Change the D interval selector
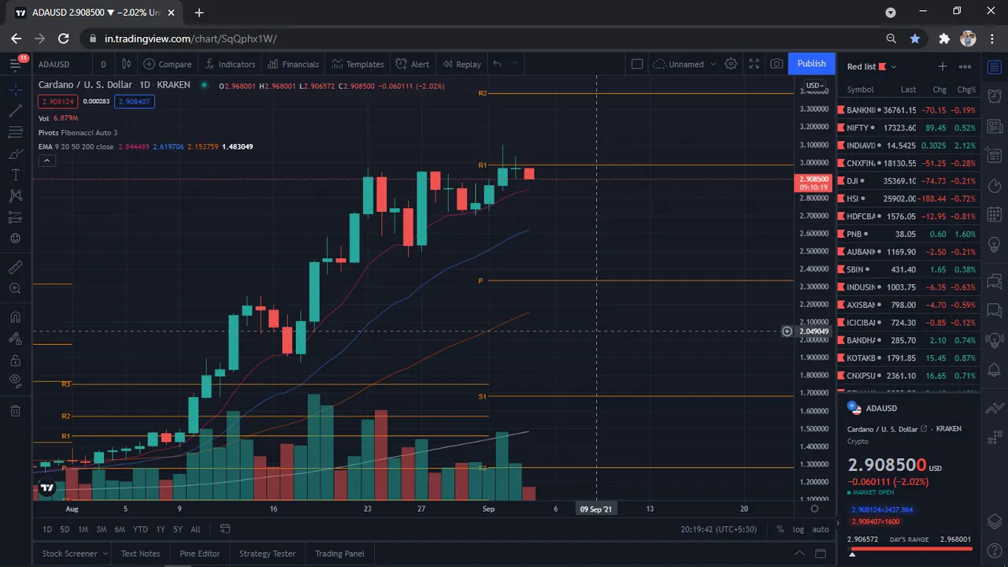 coord(103,64)
